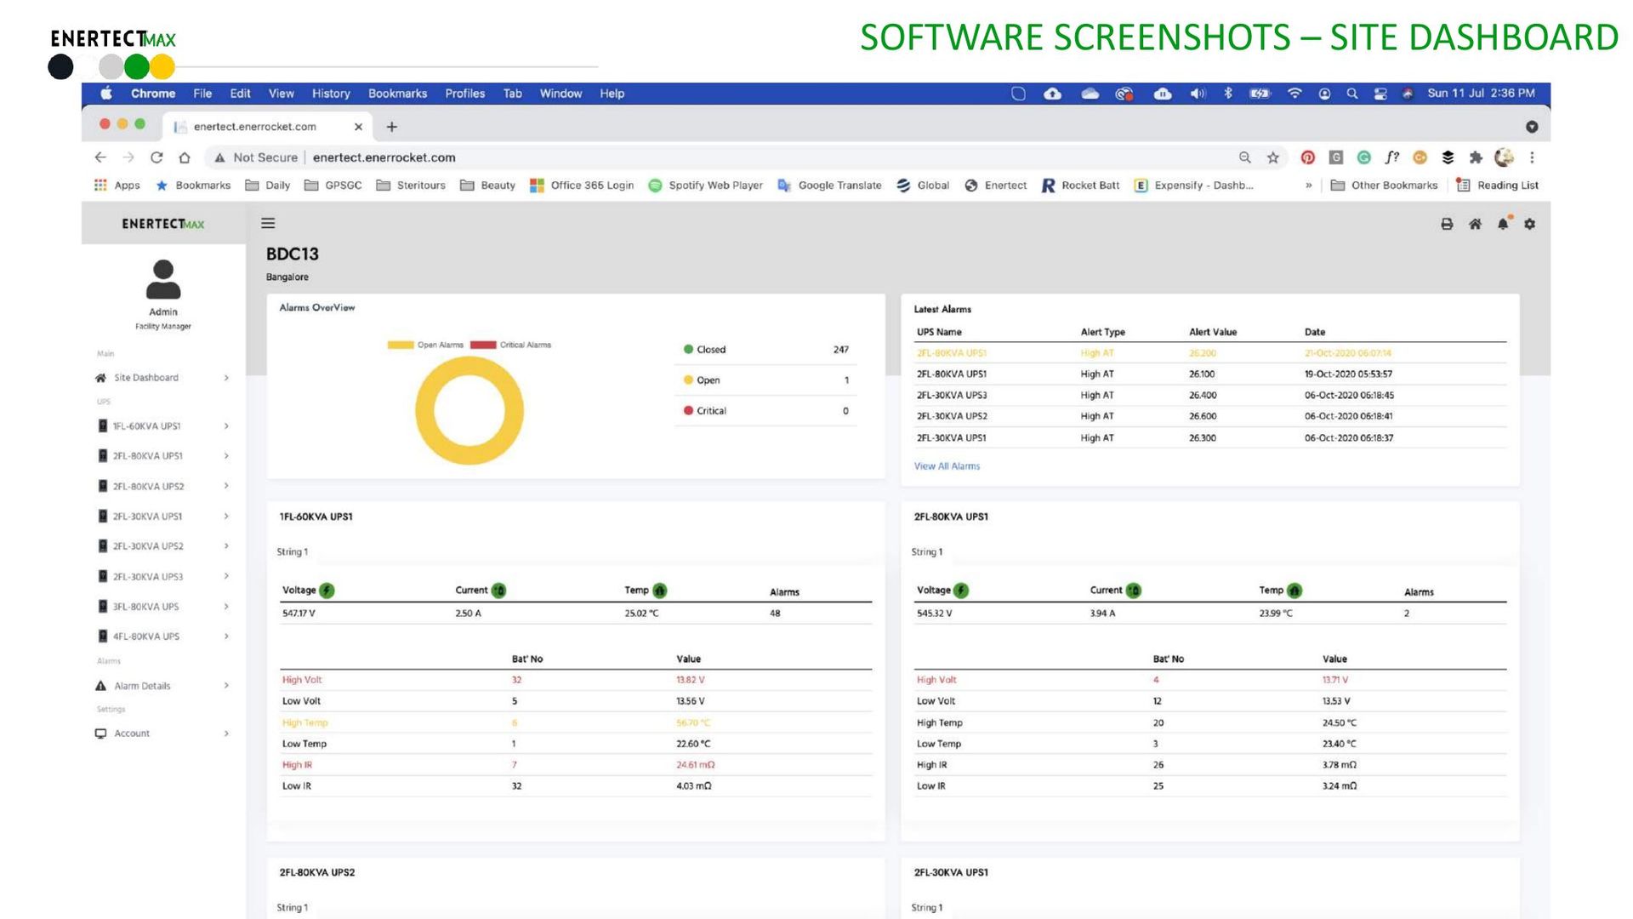Select String 1 tab under 2FL-80KVA UPS1
The image size is (1633, 919).
coord(927,552)
